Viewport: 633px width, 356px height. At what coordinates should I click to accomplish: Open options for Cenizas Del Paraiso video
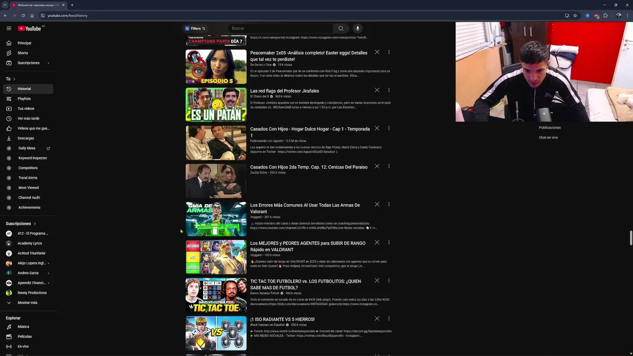pyautogui.click(x=389, y=166)
